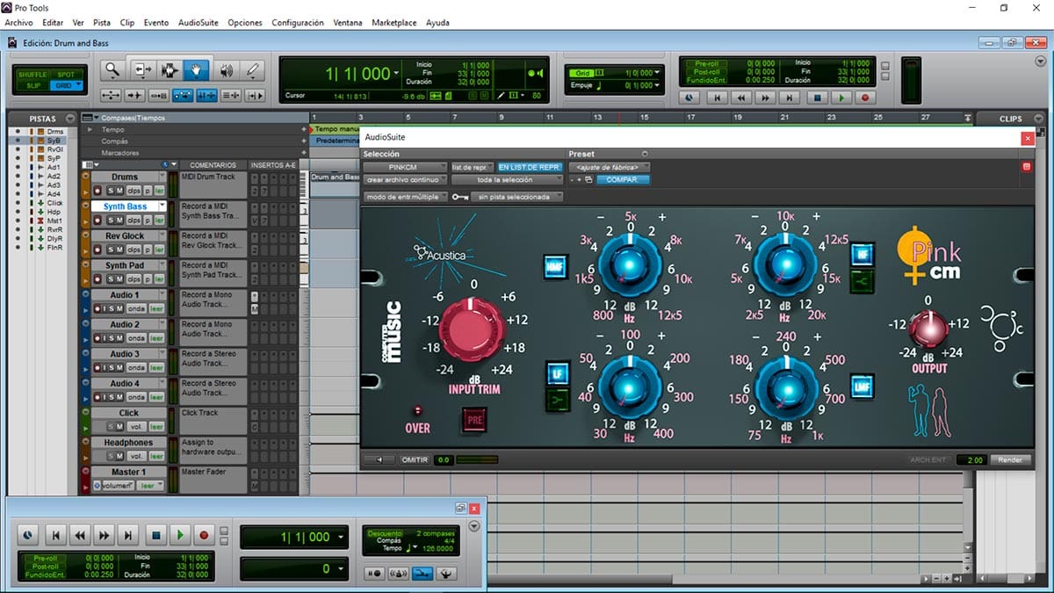Solo the Drums track

[111, 191]
